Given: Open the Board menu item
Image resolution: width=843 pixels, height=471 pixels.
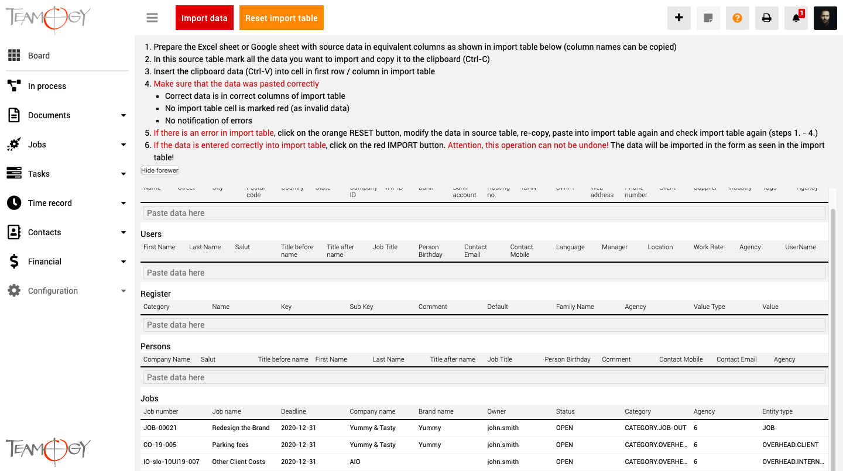Looking at the screenshot, I should coord(39,56).
